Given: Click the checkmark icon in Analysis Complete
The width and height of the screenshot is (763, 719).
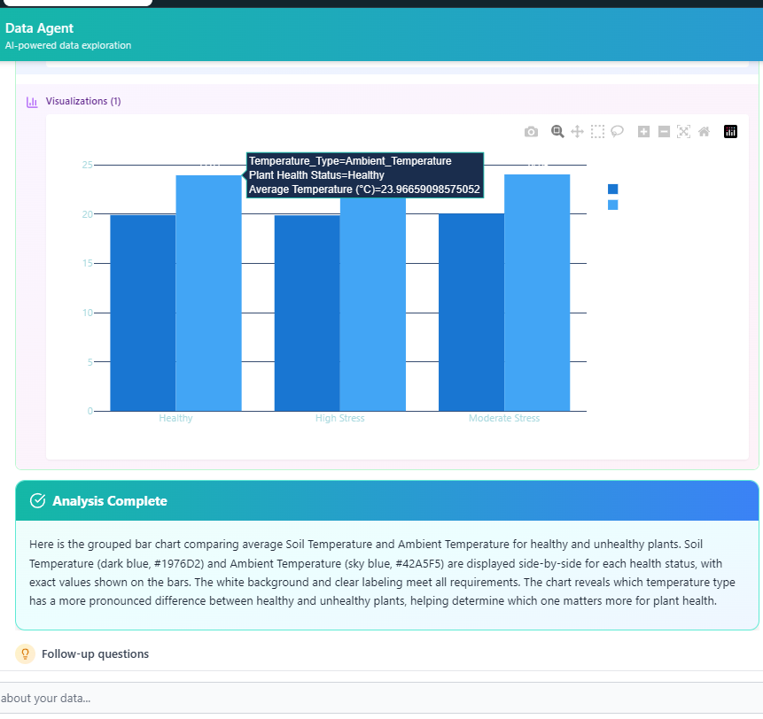Looking at the screenshot, I should pyautogui.click(x=37, y=500).
